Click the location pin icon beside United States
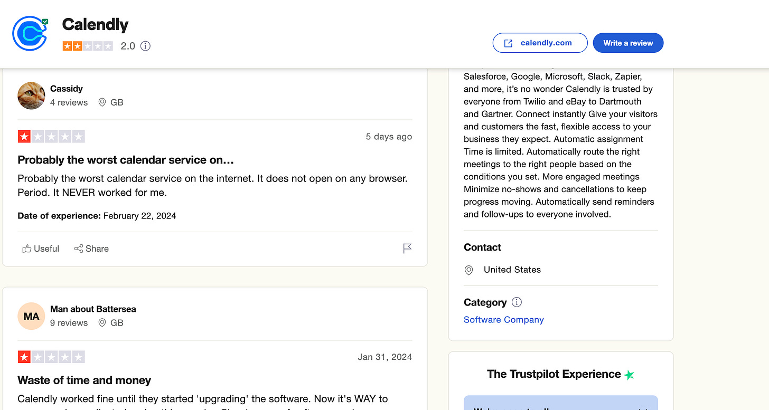 468,270
